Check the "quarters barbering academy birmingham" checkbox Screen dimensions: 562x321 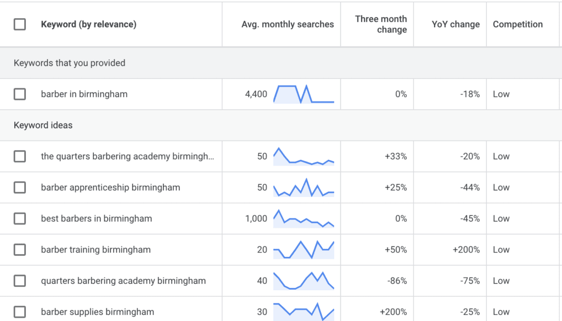[x=20, y=280]
